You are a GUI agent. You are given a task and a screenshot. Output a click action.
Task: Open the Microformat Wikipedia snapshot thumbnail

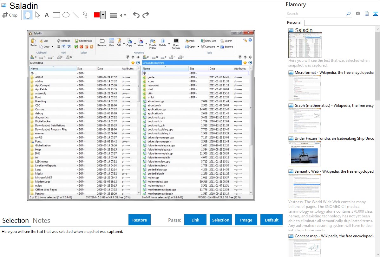coord(305,88)
